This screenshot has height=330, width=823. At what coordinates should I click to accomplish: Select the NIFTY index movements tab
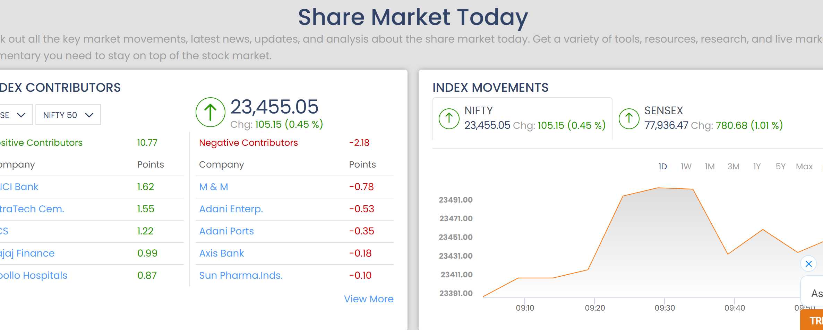522,119
